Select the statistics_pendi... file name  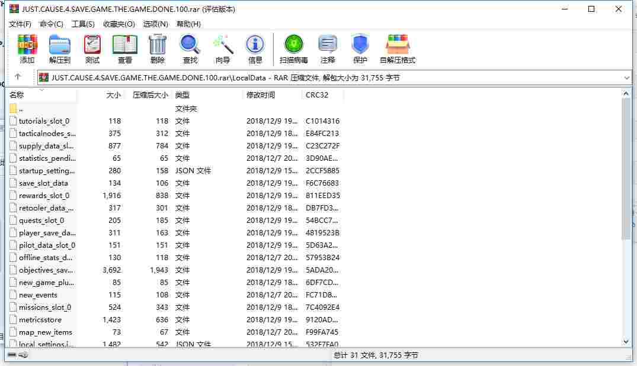[47, 158]
